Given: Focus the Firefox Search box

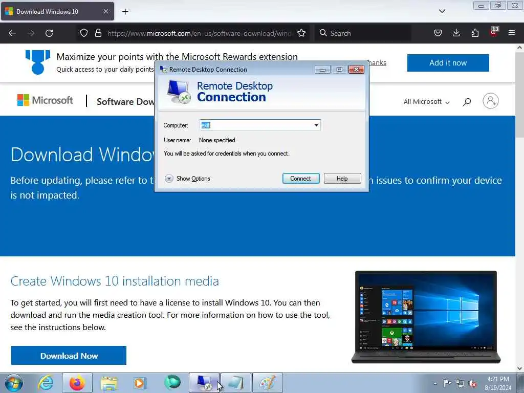Looking at the screenshot, I should (363, 33).
